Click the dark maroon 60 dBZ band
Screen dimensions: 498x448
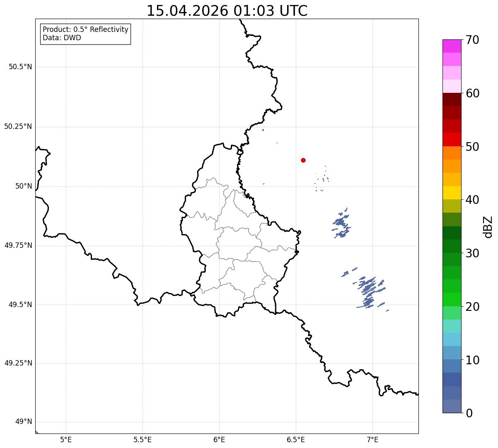pos(452,99)
